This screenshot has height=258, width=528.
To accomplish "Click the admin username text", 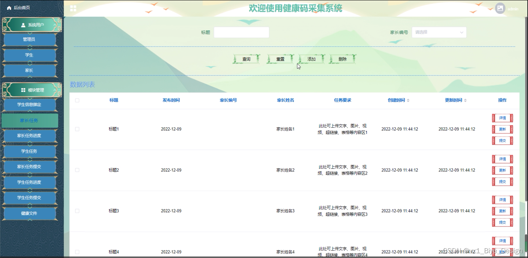I will [513, 9].
